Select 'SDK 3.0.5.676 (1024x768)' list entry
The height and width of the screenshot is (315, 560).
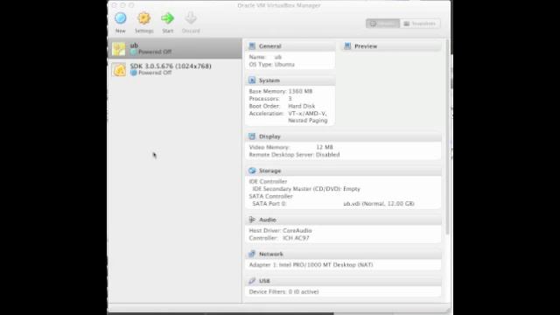171,66
